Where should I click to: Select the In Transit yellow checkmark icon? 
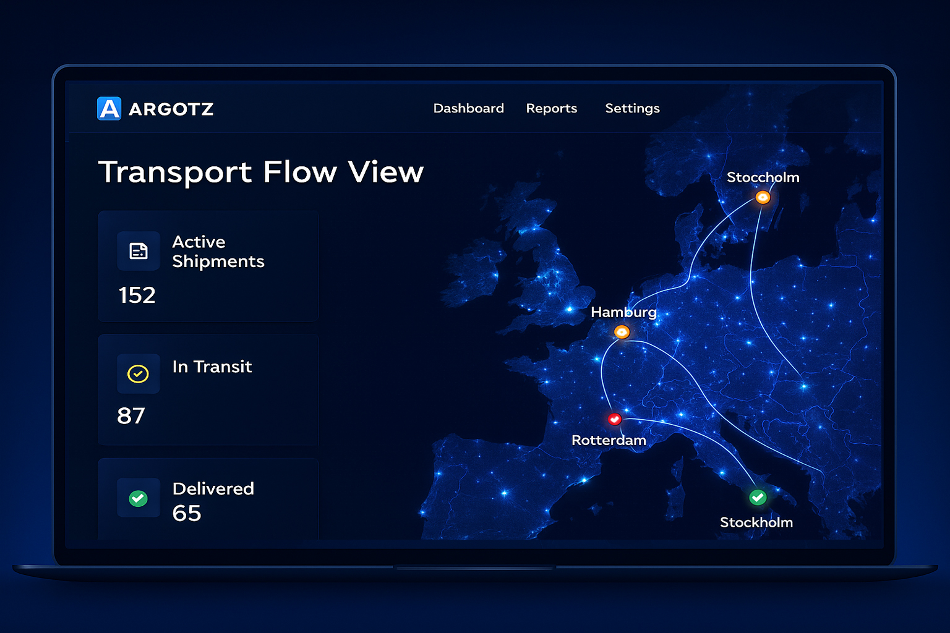(x=138, y=373)
